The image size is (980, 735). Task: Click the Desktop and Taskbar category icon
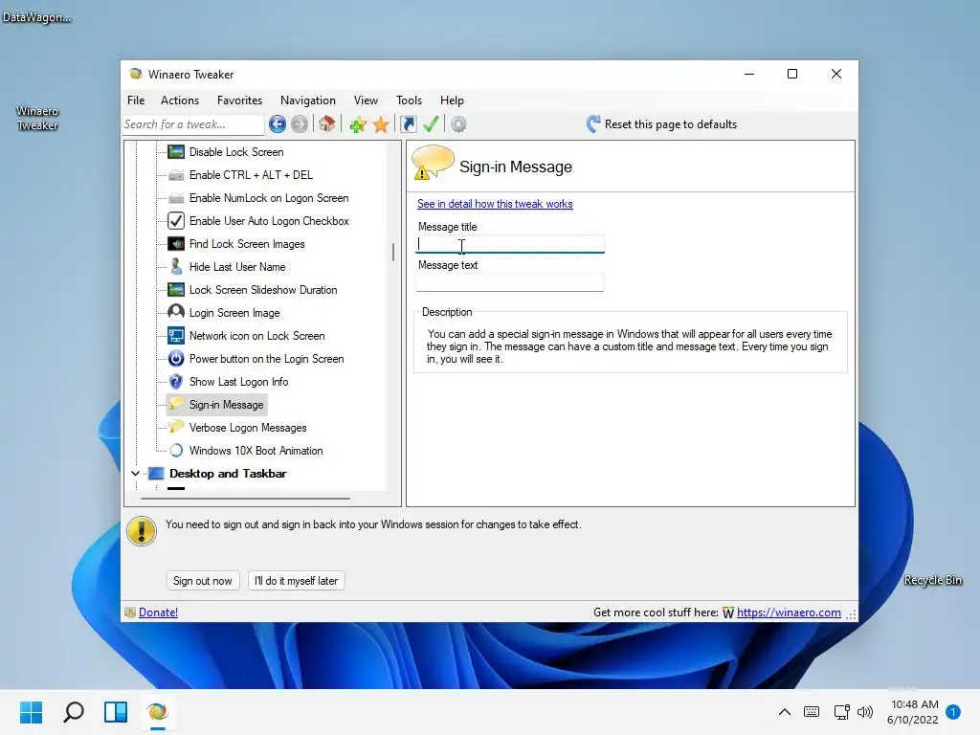(x=156, y=474)
